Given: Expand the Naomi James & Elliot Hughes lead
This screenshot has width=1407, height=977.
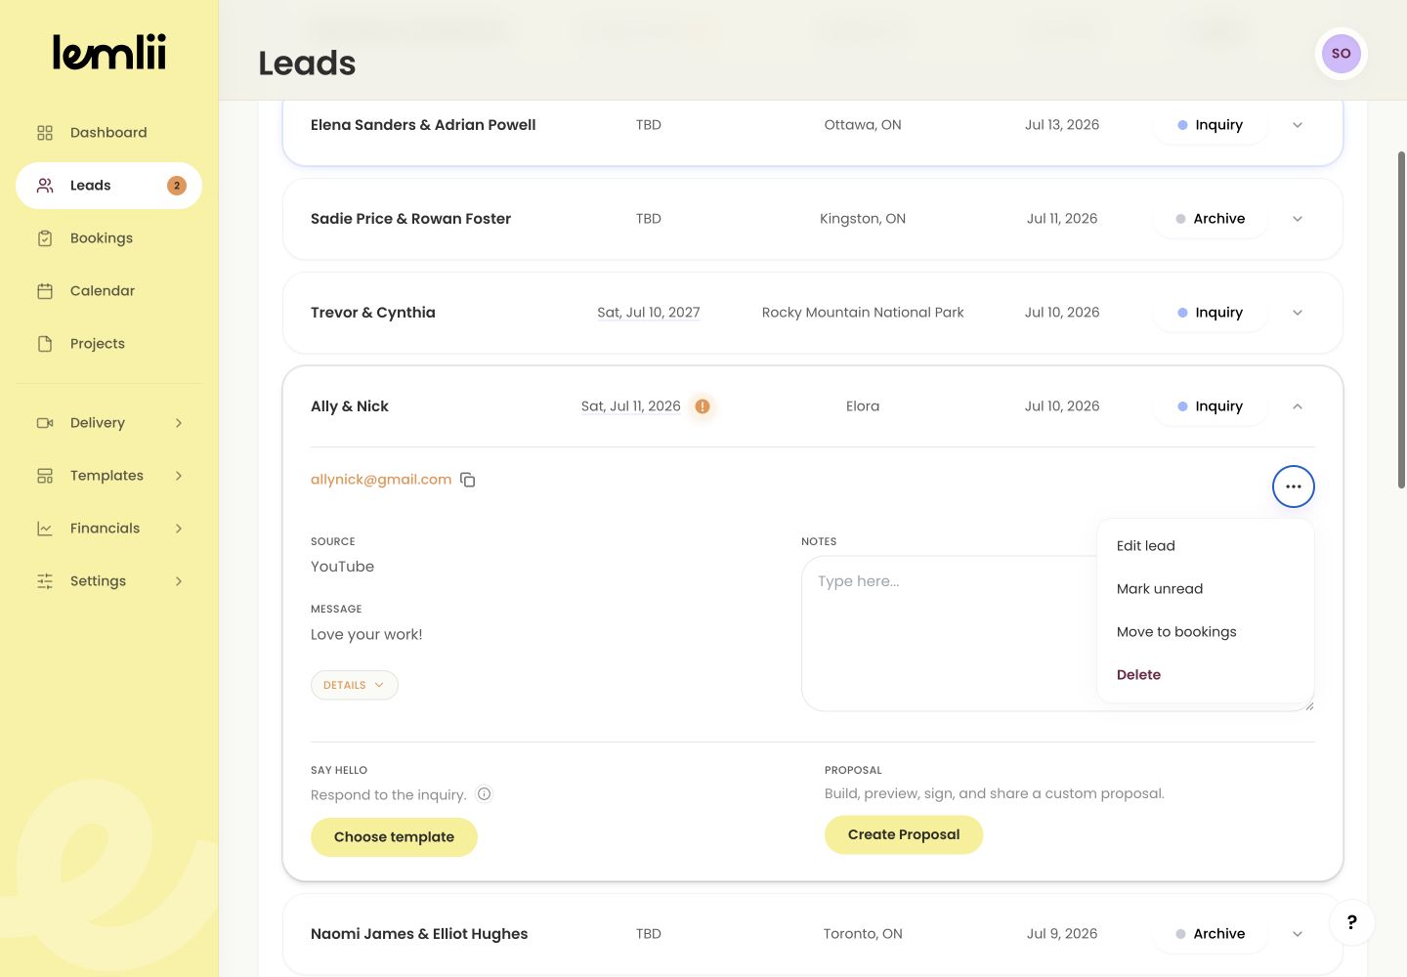Looking at the screenshot, I should point(1298,934).
